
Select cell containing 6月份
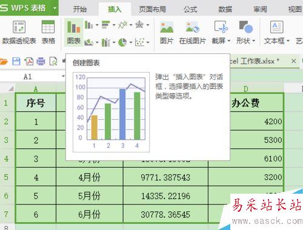click(90, 214)
